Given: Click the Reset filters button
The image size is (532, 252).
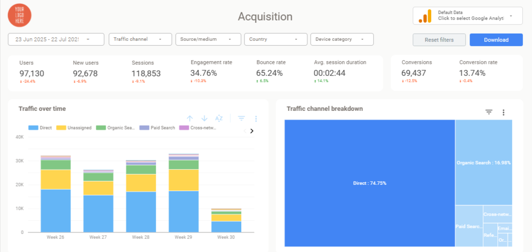Looking at the screenshot, I should 439,40.
